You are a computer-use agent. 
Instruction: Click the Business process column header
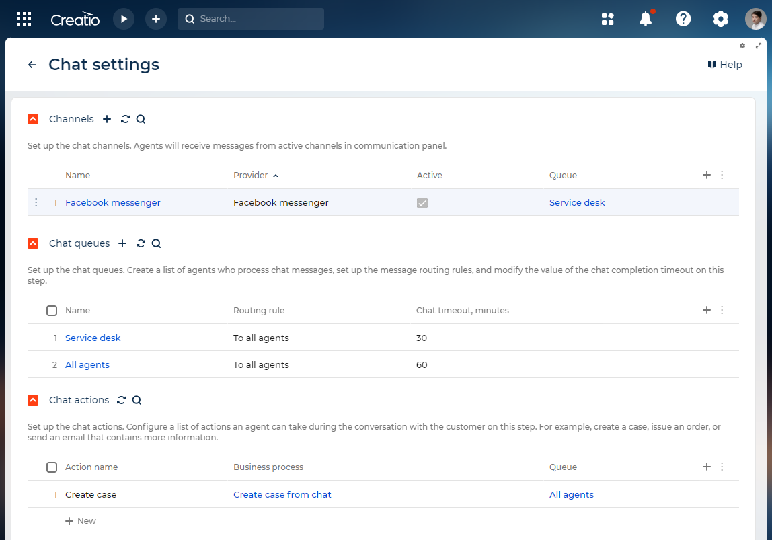pyautogui.click(x=268, y=467)
